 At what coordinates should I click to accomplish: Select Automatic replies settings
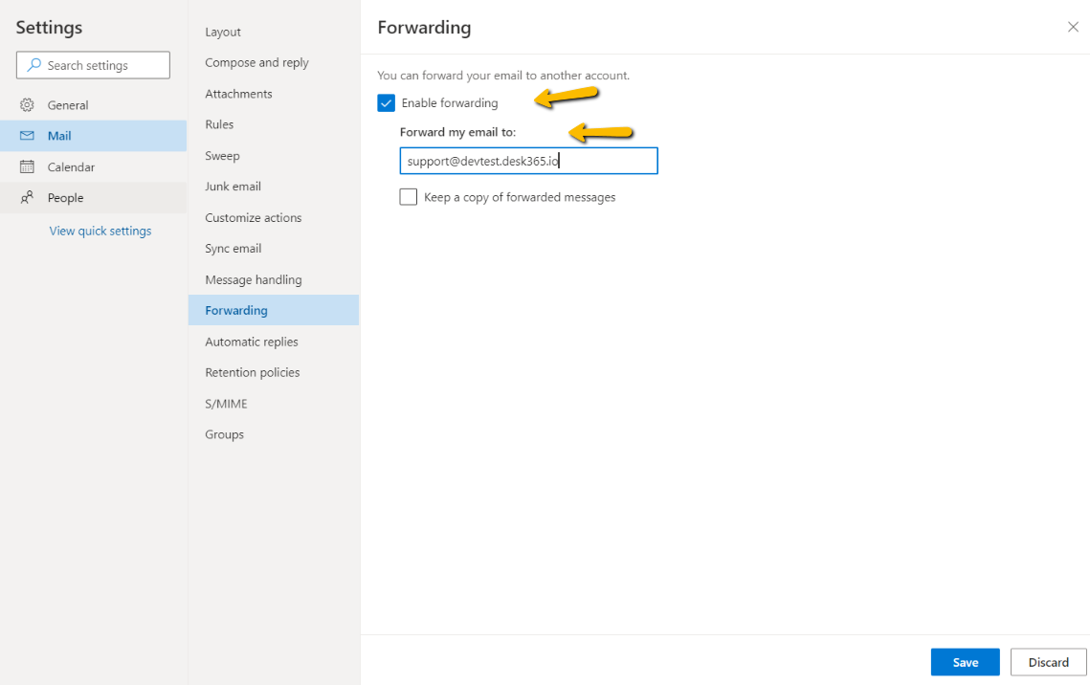(x=251, y=341)
